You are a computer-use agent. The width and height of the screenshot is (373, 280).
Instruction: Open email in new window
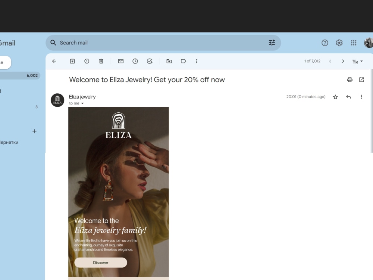pos(361,80)
